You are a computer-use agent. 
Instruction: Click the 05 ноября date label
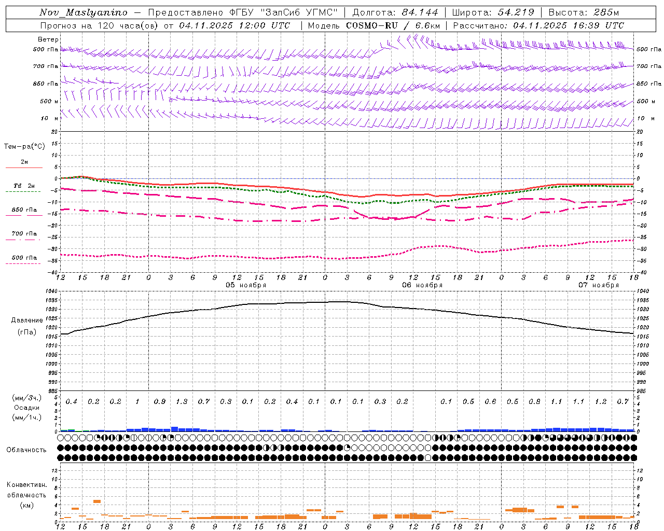pos(246,285)
